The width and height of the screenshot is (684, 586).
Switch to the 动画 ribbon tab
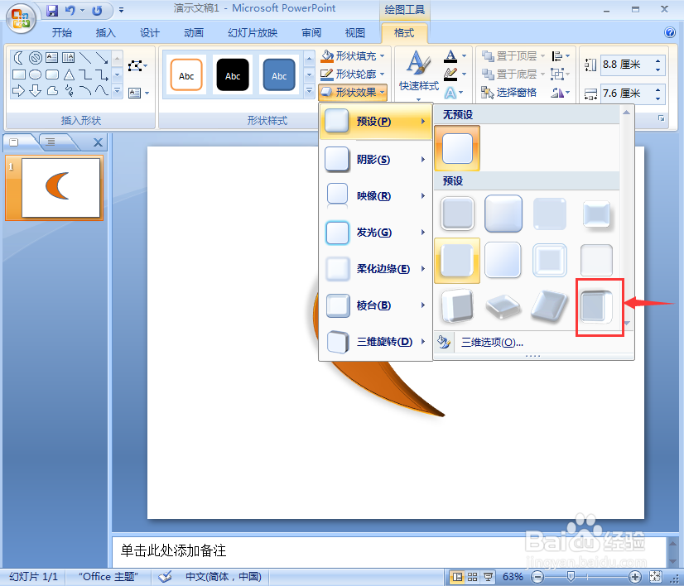tap(194, 33)
